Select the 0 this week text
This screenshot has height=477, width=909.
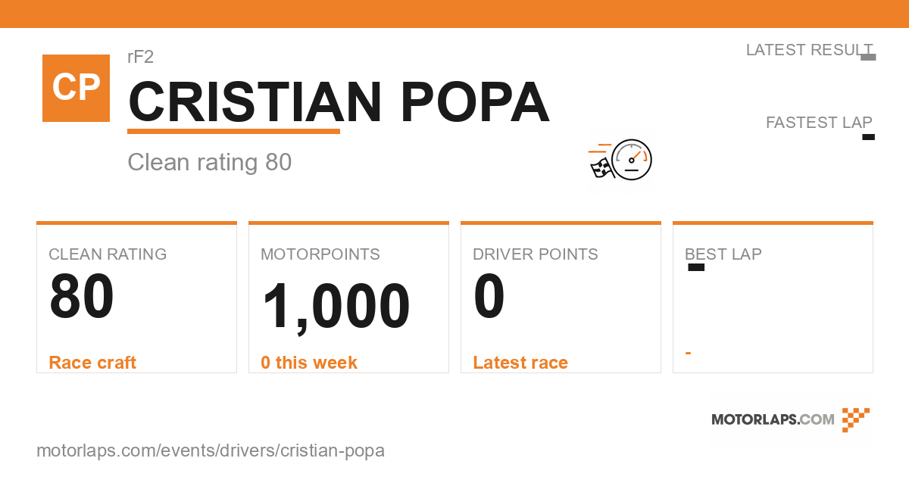click(x=309, y=363)
